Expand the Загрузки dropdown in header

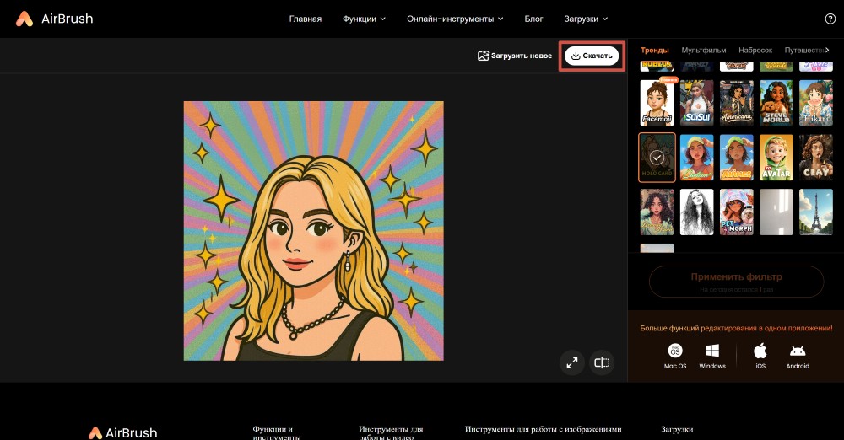(585, 19)
